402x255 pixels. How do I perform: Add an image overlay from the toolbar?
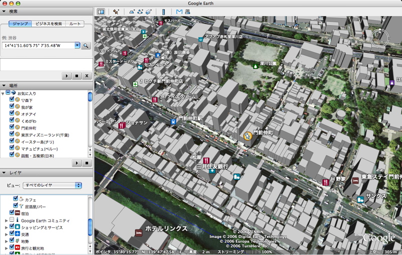[148, 12]
